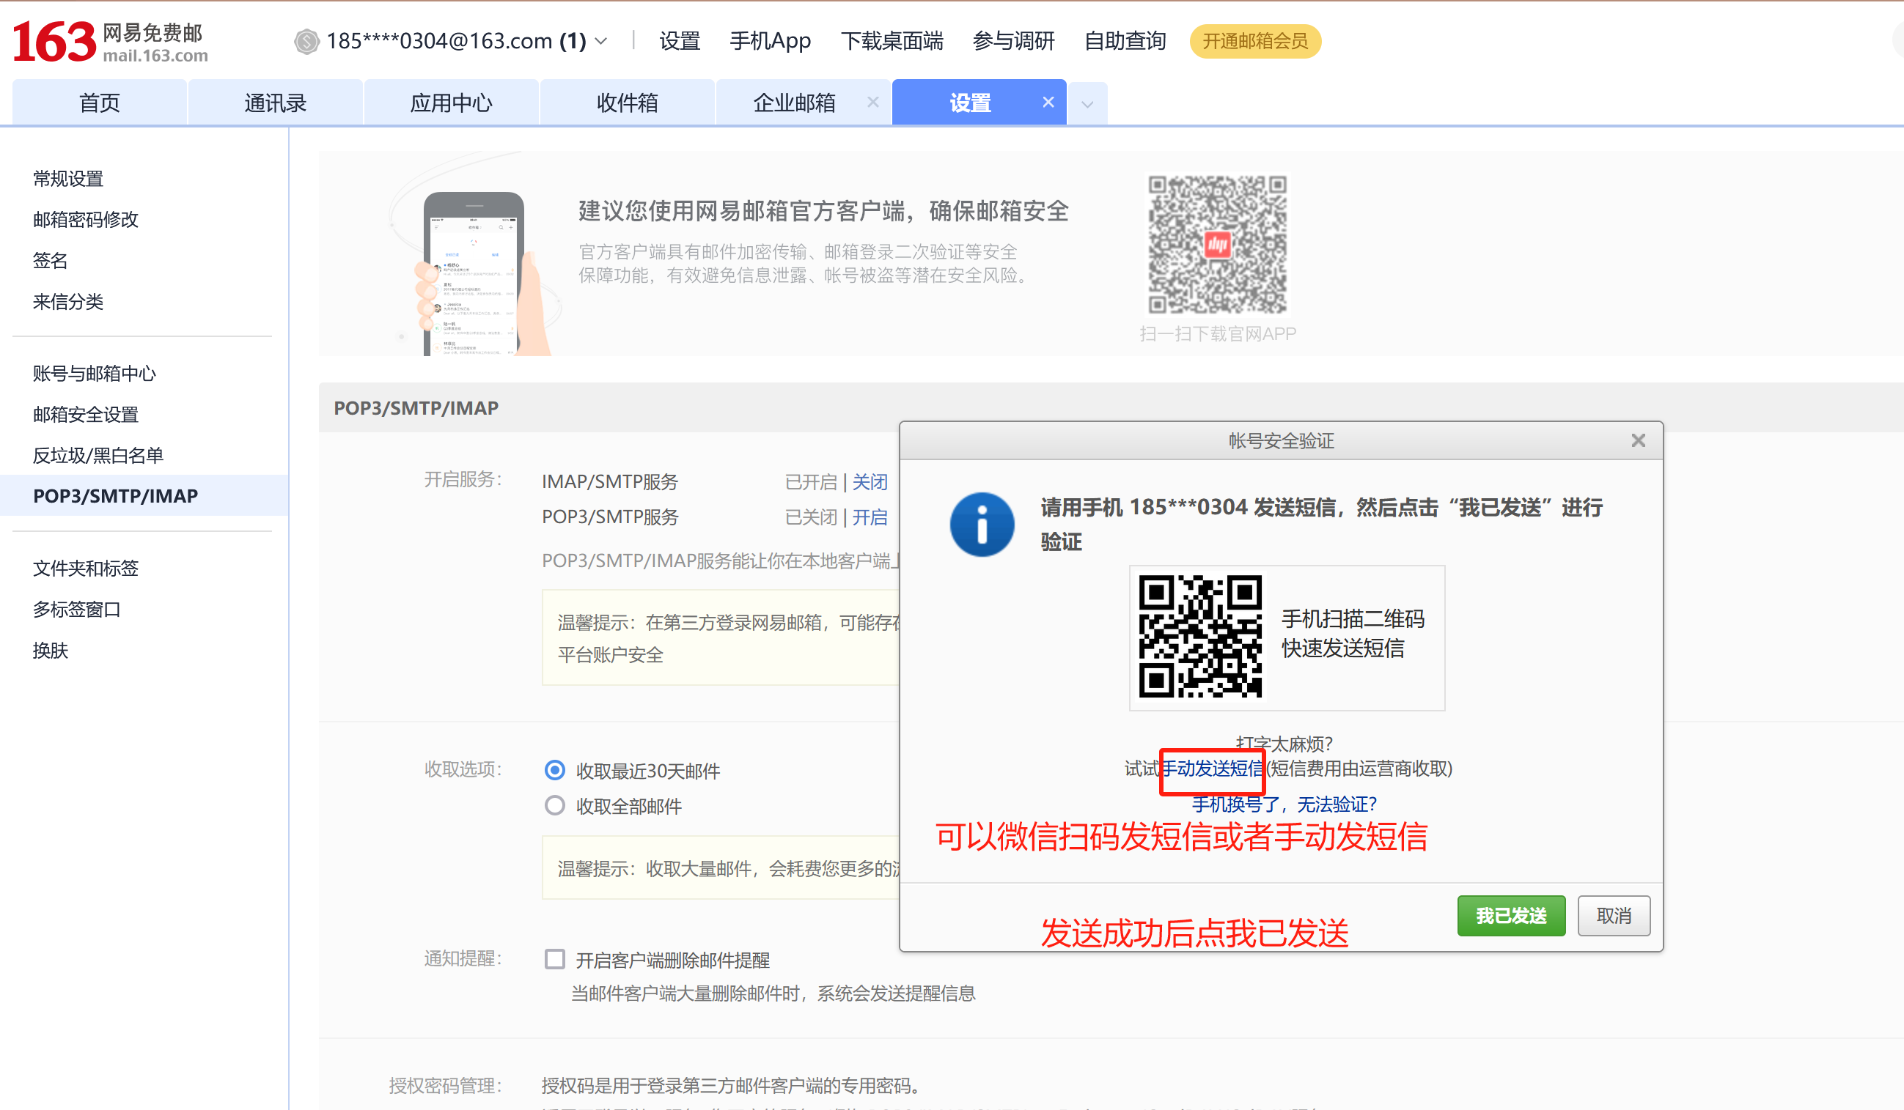Click 开启 for POP3/SMTP服务
Image resolution: width=1904 pixels, height=1110 pixels.
click(870, 517)
